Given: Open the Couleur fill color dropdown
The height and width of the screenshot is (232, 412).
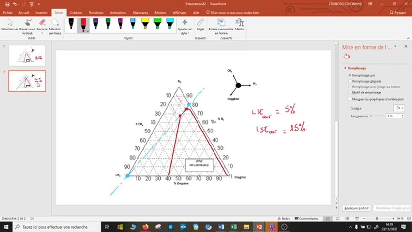Looking at the screenshot, I should pos(399,108).
